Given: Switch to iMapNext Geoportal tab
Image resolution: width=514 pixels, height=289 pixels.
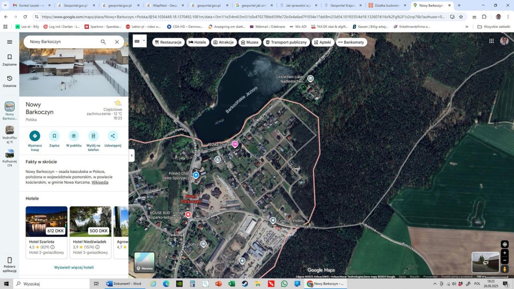Looking at the screenshot, I should tap(165, 6).
